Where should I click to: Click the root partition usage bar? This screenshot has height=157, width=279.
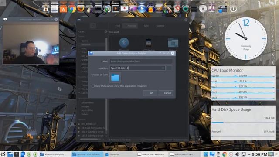point(243,123)
